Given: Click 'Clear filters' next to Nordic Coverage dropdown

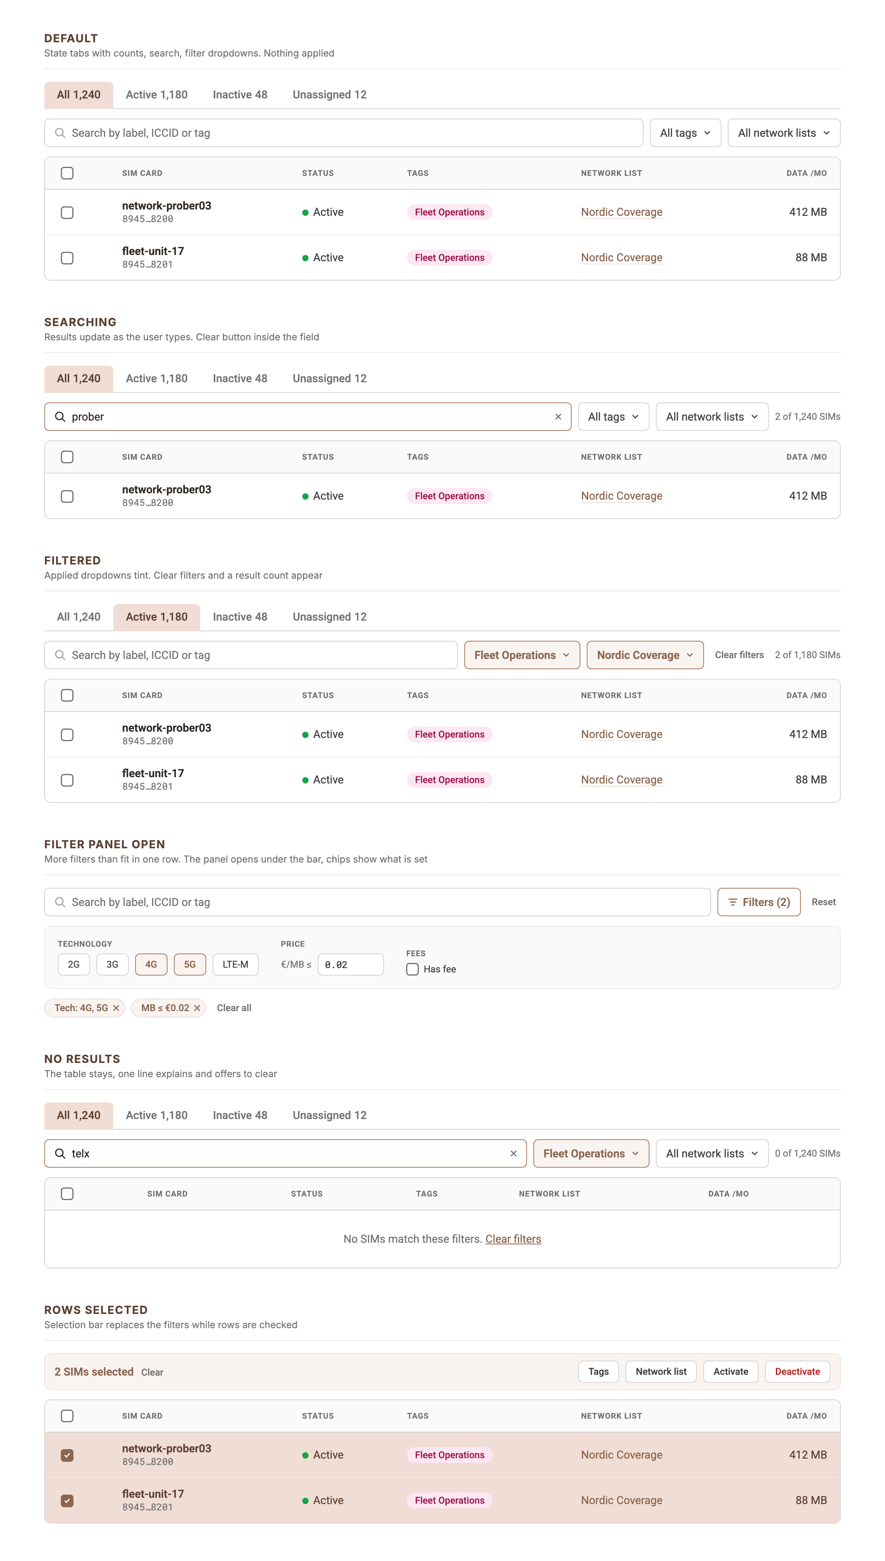Looking at the screenshot, I should (739, 655).
